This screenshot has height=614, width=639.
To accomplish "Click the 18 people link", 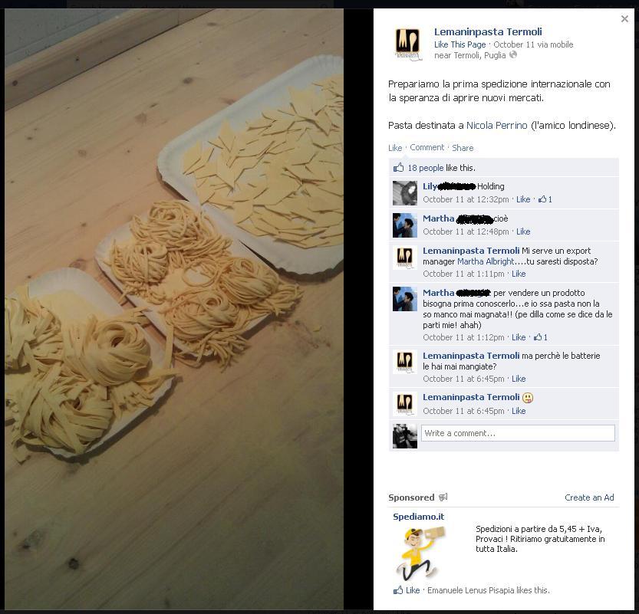I will coord(426,168).
